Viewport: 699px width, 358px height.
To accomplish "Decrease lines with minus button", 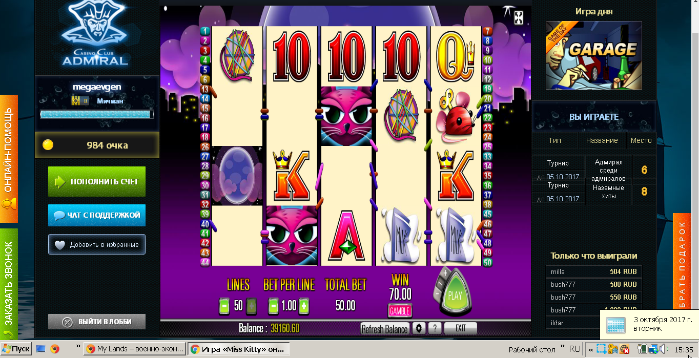I will (223, 306).
